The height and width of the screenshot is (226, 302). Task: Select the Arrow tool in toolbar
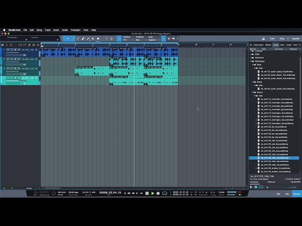(x=68, y=39)
